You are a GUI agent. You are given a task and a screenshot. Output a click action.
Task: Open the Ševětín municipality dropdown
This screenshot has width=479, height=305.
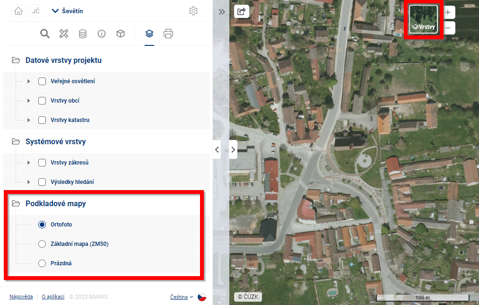tap(67, 11)
